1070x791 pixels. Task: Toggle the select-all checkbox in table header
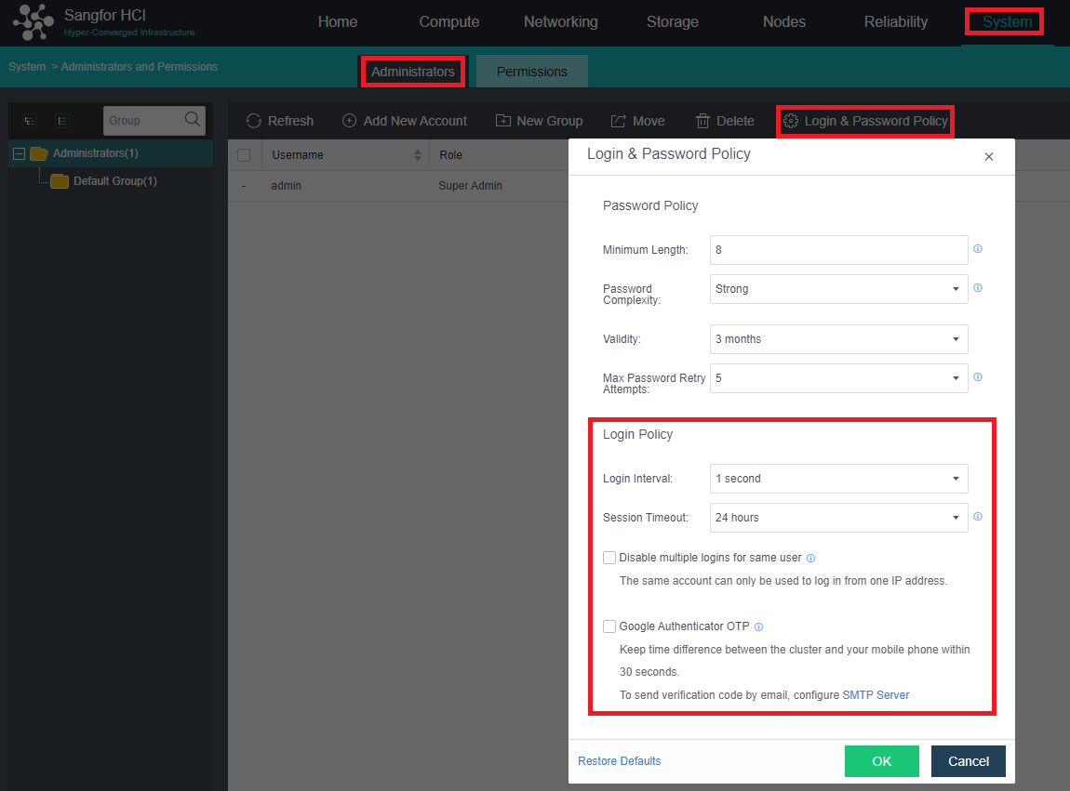point(244,155)
